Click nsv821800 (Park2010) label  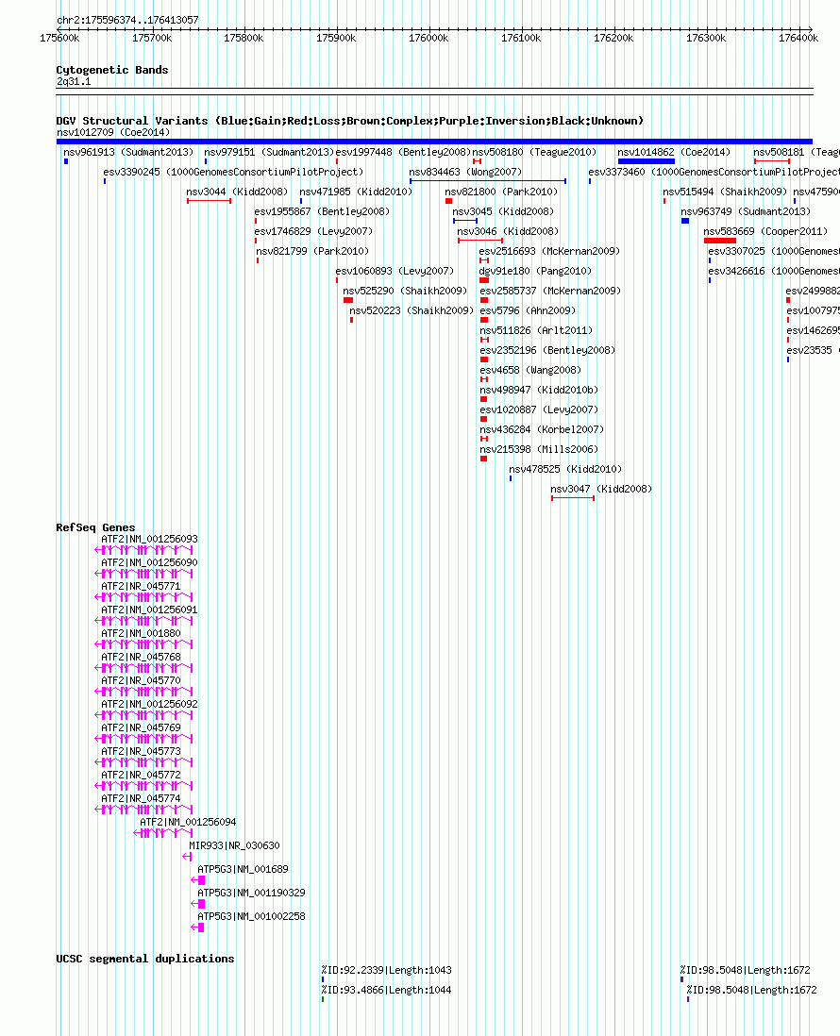(x=501, y=192)
